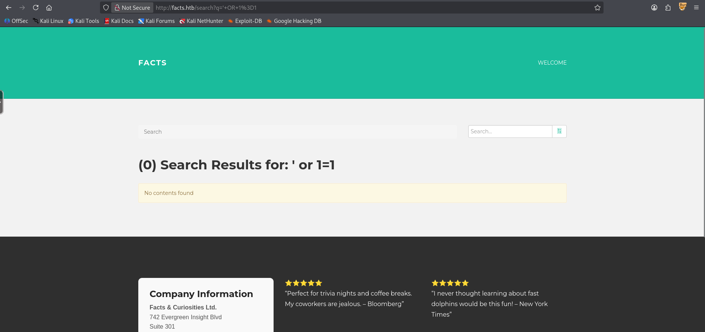
Task: Open the Google Hacking DB bookmark
Action: click(x=294, y=21)
